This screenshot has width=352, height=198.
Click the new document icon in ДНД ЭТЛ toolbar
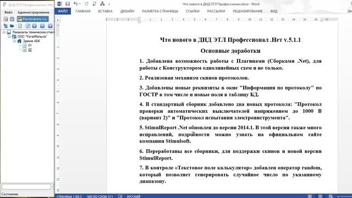tap(20, 26)
